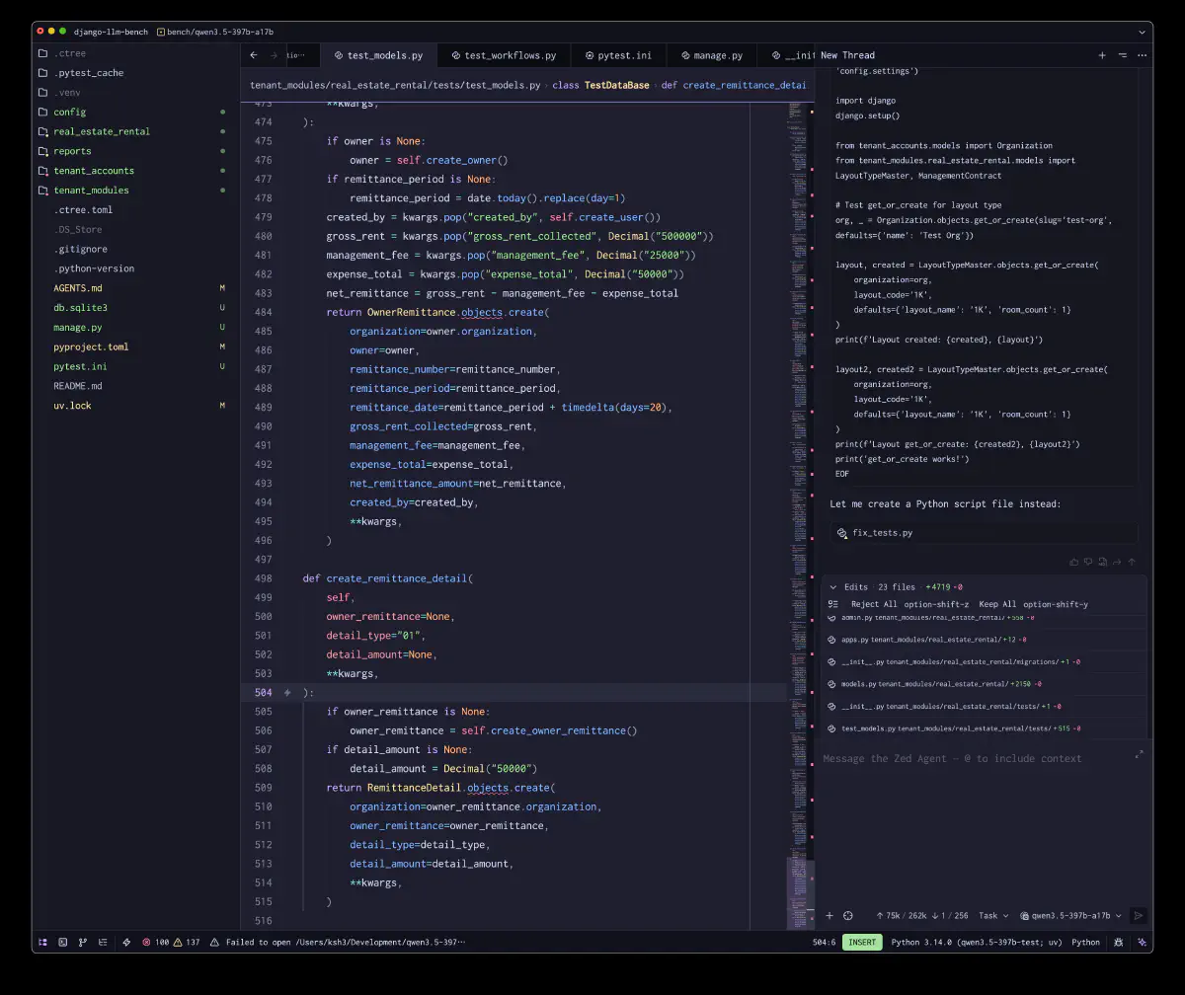Screen dimensions: 1185x995
Task: Click the project icon beside django-llm-bench title
Action: pyautogui.click(x=161, y=32)
